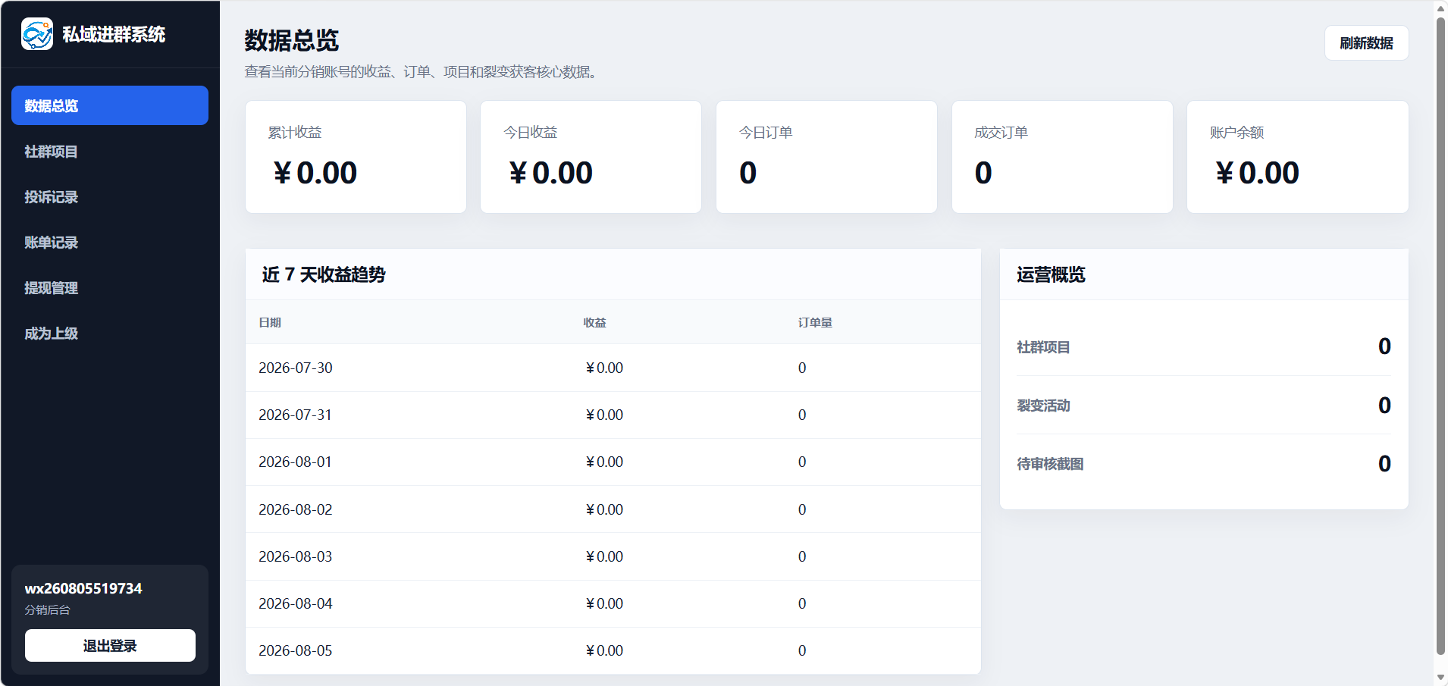Click the order count for 2026-08-05
This screenshot has height=686, width=1448.
(802, 650)
